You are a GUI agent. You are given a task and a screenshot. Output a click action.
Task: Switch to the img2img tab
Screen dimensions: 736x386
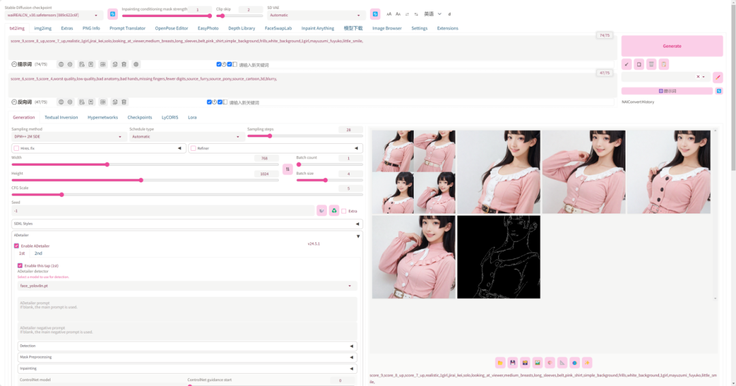(43, 28)
